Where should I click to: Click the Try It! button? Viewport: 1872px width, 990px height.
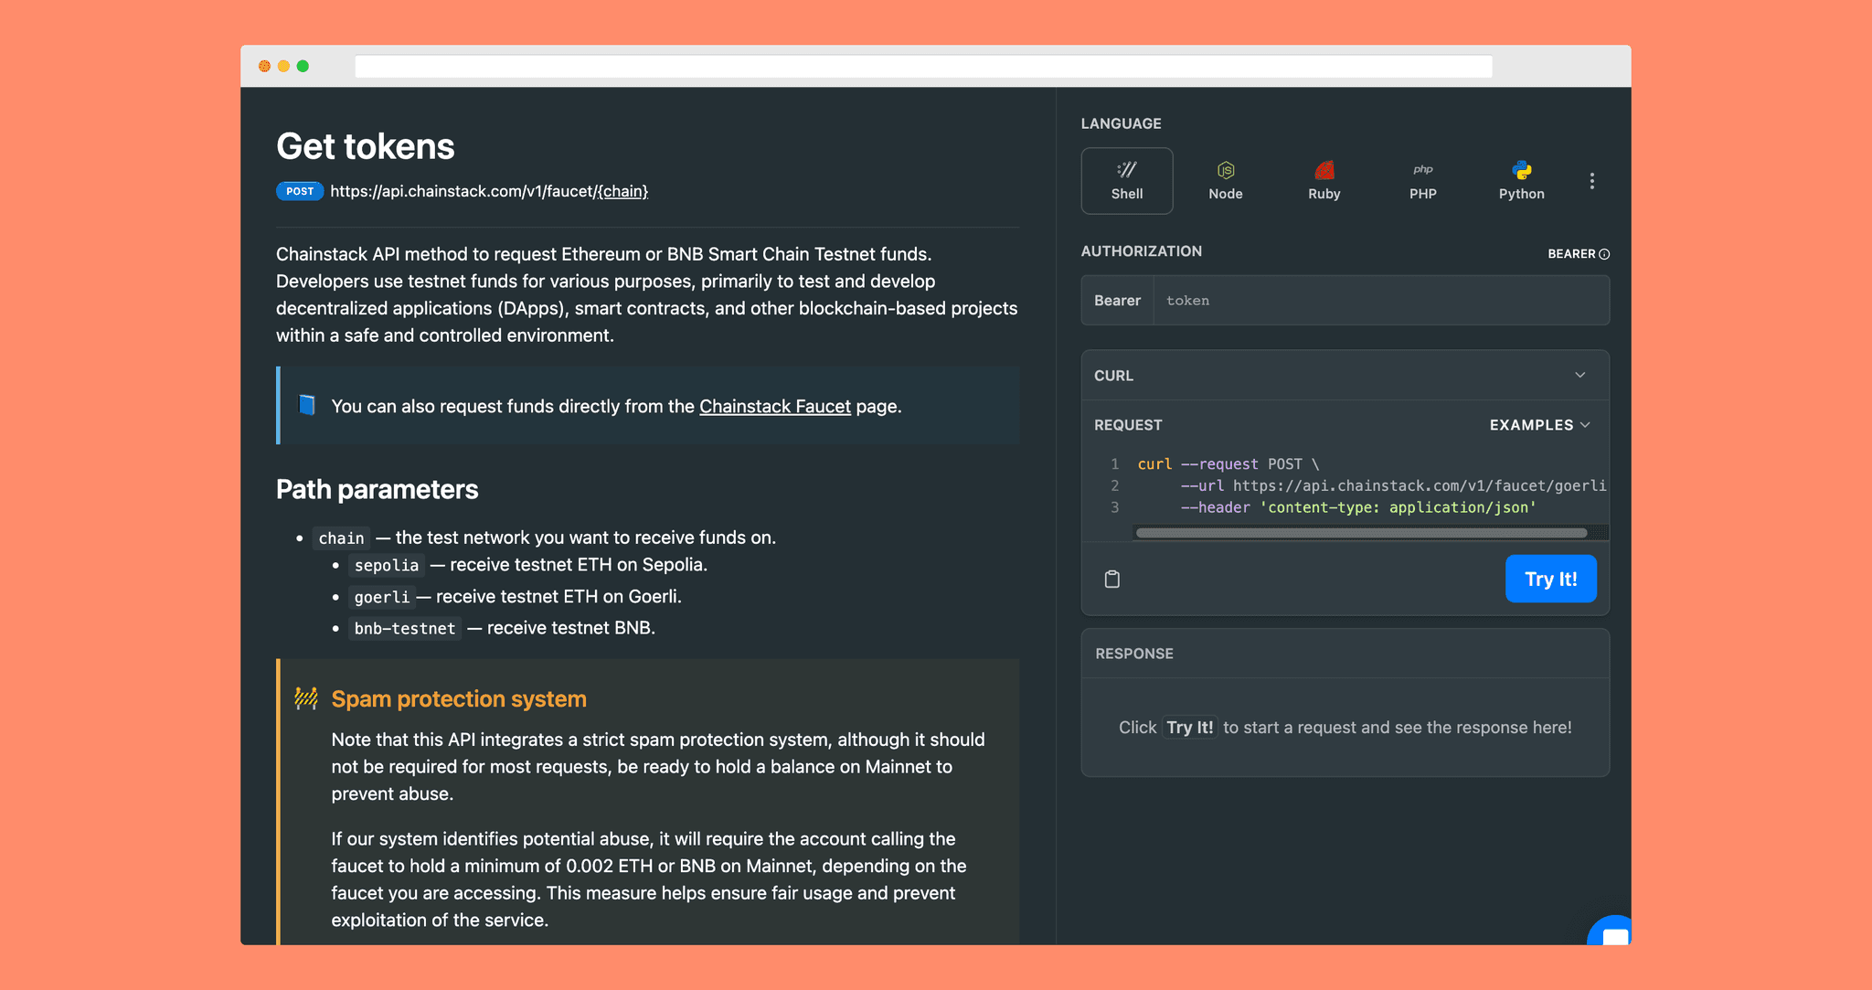click(x=1550, y=579)
